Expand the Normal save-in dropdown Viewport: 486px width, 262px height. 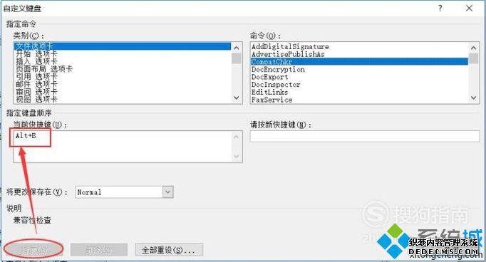click(x=167, y=192)
